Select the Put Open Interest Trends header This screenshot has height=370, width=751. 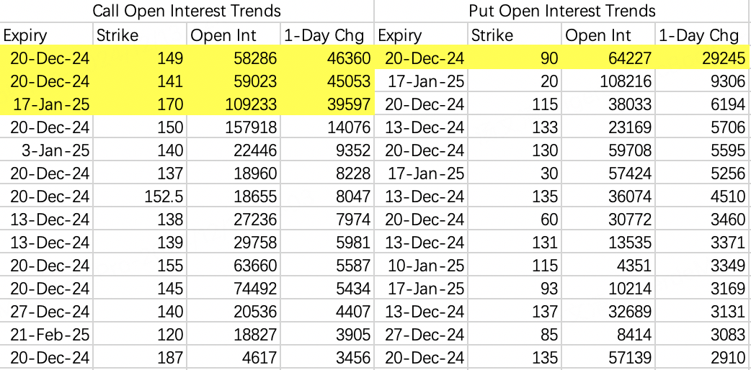[x=562, y=11]
